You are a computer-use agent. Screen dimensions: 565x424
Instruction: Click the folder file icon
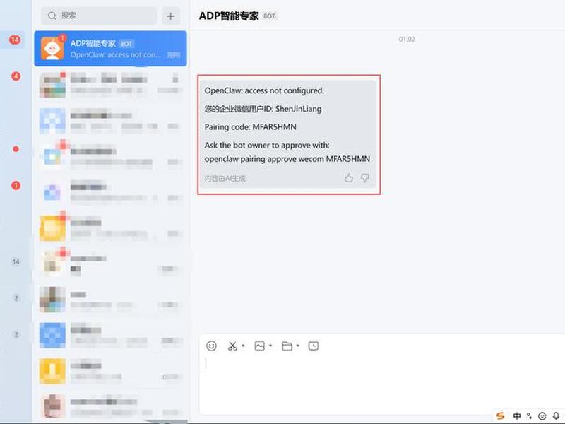tap(287, 346)
